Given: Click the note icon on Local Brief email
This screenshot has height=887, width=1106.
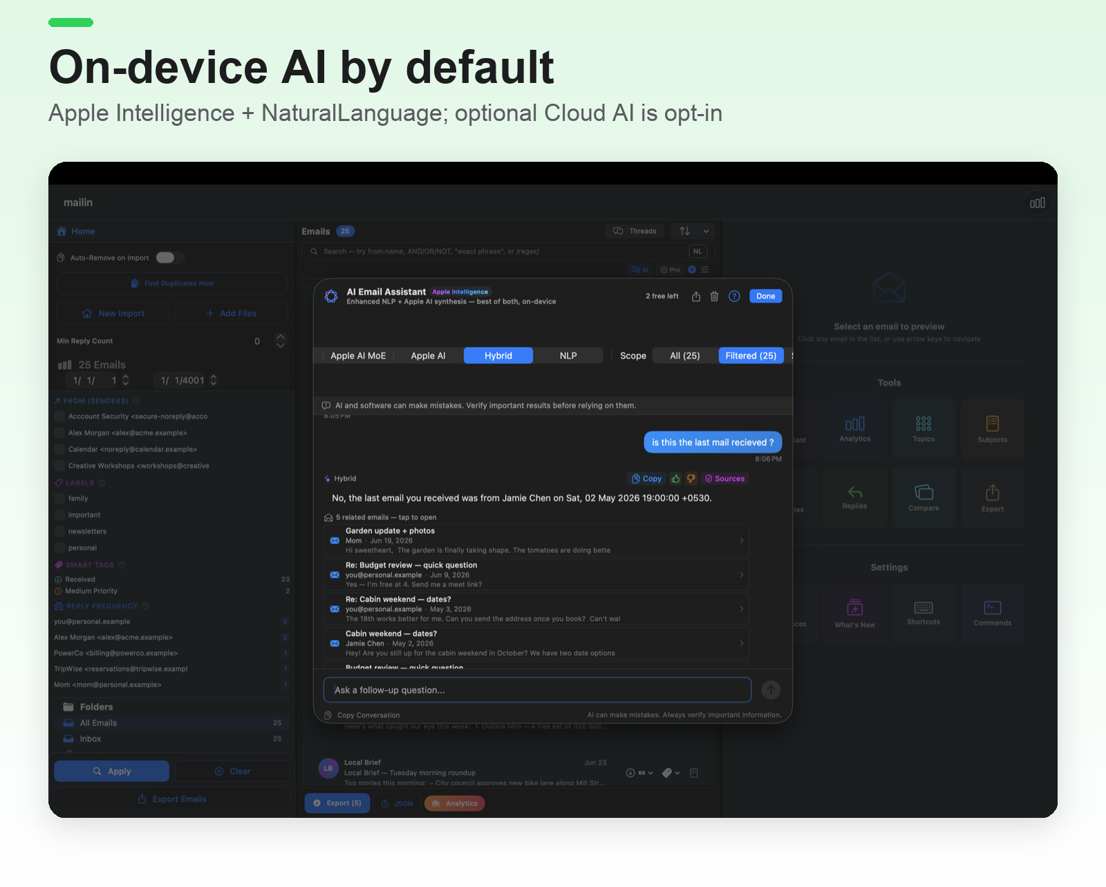Looking at the screenshot, I should [x=694, y=773].
